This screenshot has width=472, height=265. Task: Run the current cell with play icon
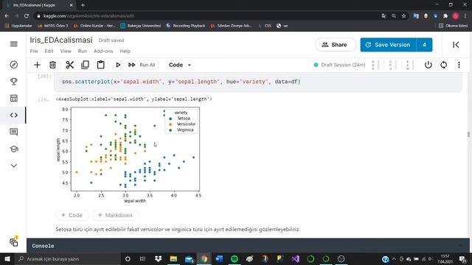point(118,65)
